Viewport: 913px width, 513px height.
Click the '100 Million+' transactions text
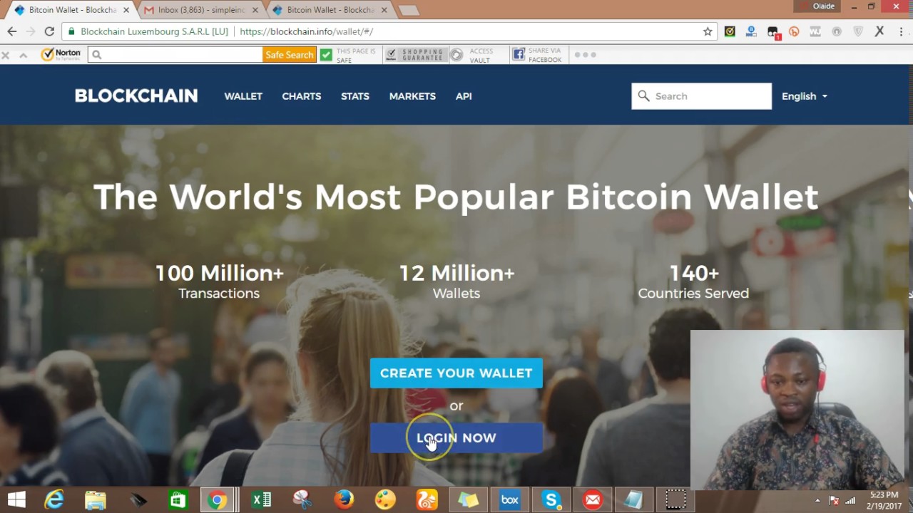[x=219, y=273]
